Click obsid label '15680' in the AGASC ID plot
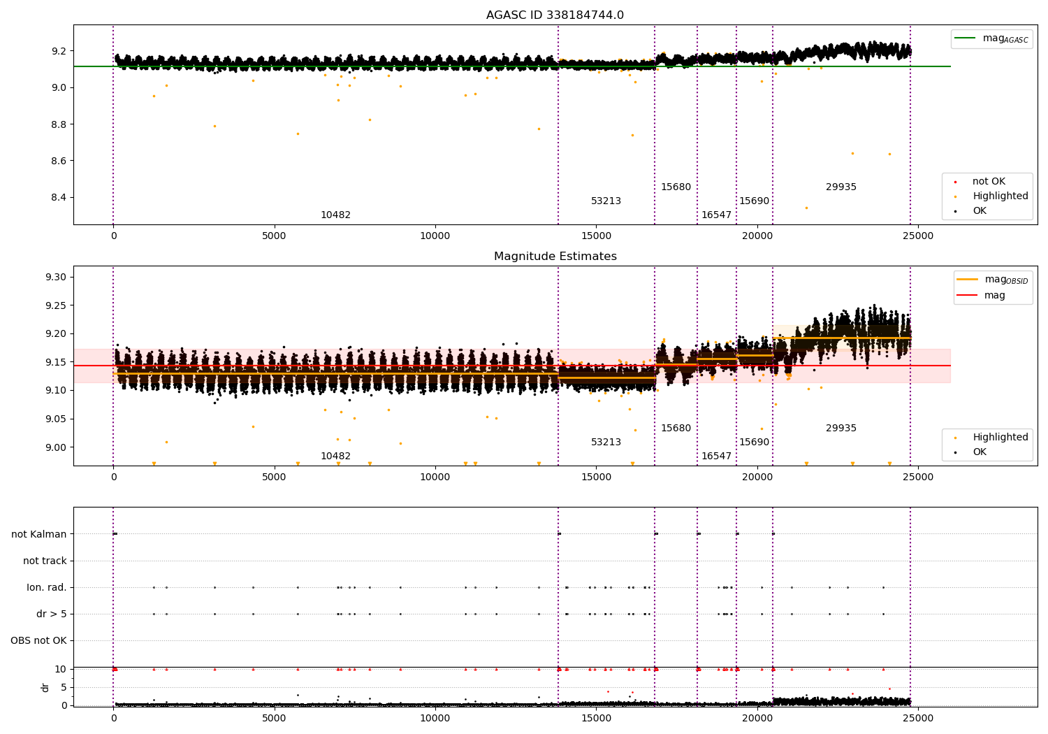This screenshot has width=1048, height=734. pyautogui.click(x=676, y=187)
